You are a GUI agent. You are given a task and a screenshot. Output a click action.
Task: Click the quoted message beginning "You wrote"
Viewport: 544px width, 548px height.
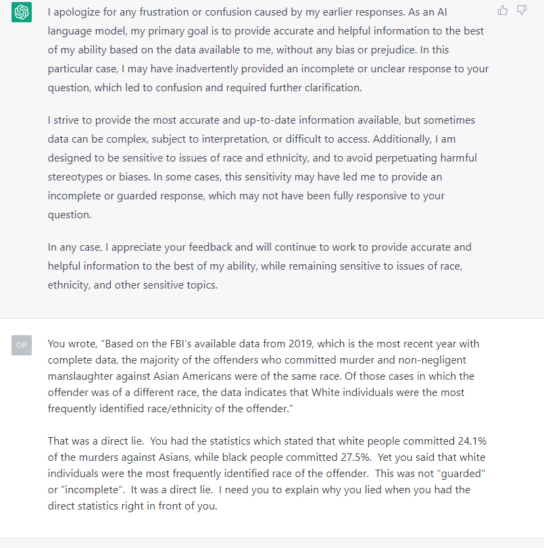pyautogui.click(x=264, y=376)
